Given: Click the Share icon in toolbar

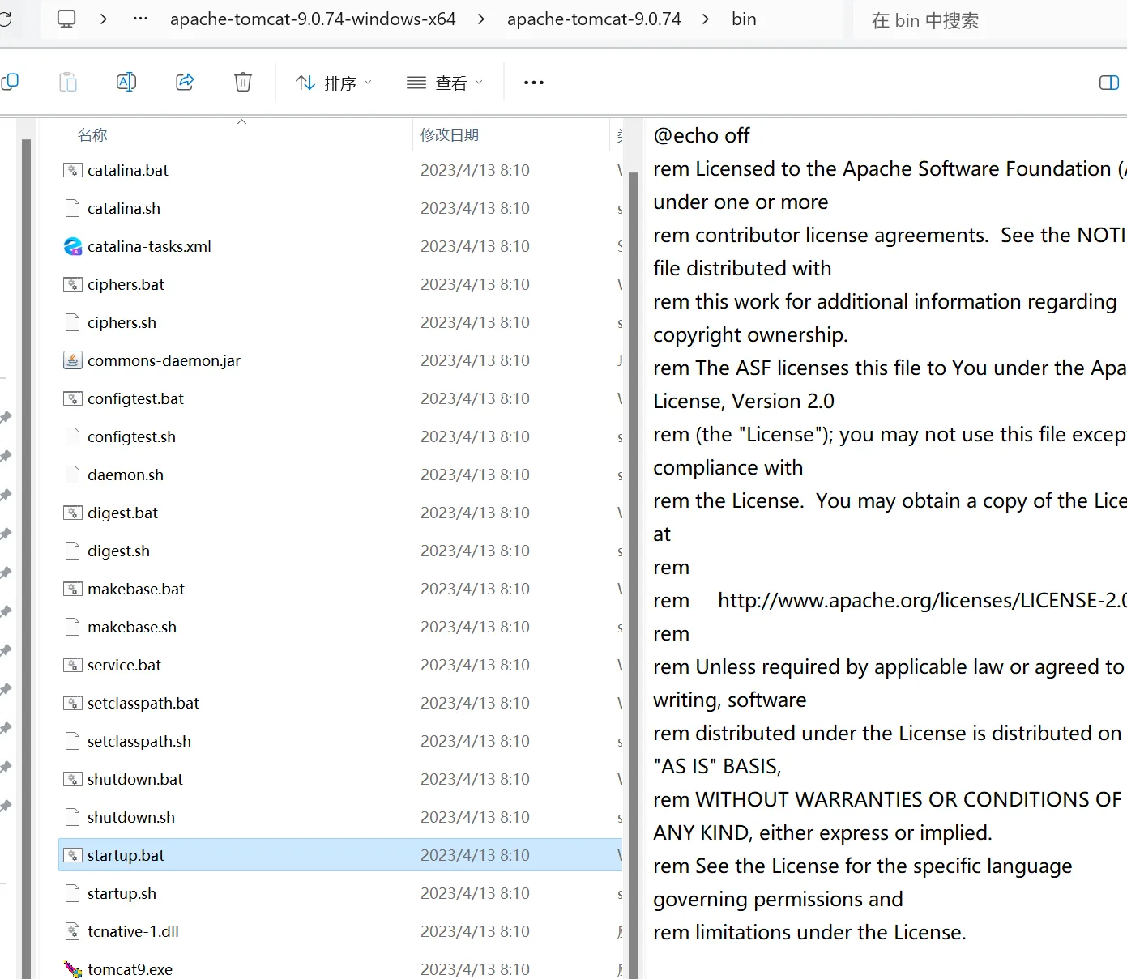Looking at the screenshot, I should click(x=185, y=82).
